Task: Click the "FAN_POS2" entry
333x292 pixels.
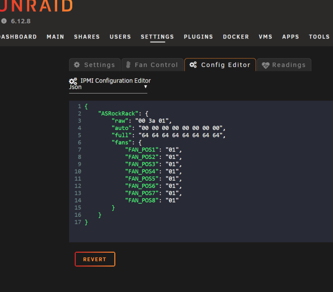Action: 142,157
